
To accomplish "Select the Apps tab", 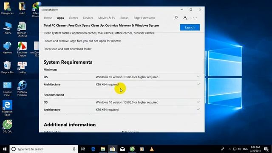I will [x=60, y=18].
